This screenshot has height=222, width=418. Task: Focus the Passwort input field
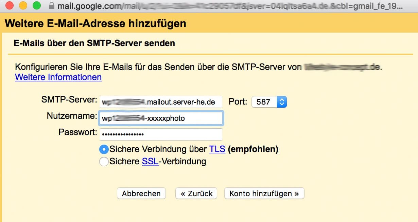[161, 134]
